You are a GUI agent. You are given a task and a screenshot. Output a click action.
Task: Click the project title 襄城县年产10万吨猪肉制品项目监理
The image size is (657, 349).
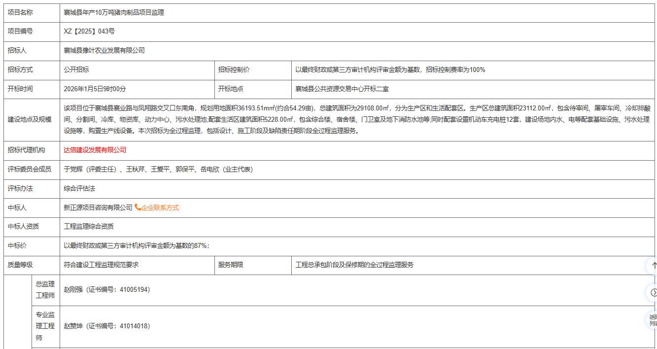tap(114, 12)
